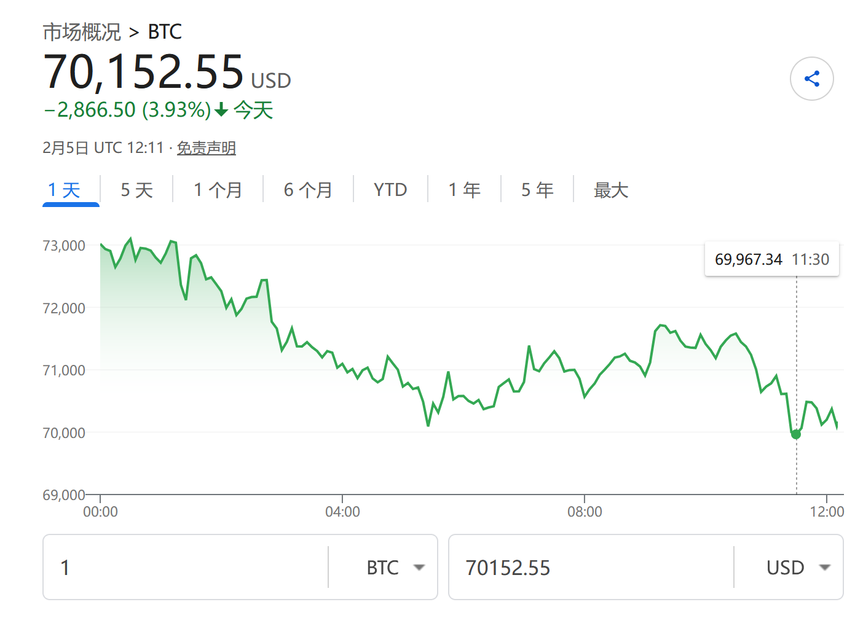The width and height of the screenshot is (863, 618).
Task: Switch to the 5 天 tab
Action: [136, 190]
